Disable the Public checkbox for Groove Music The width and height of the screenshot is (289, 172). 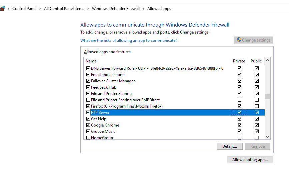click(x=257, y=131)
